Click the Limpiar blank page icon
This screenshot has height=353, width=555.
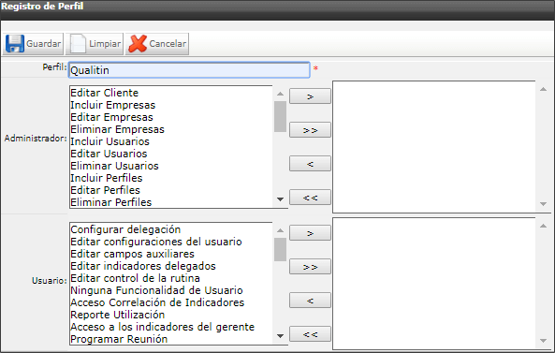click(x=78, y=44)
